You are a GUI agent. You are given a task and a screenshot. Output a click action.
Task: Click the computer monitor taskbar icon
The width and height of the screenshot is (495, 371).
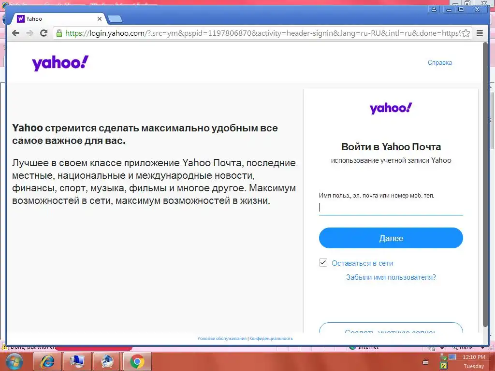tap(77, 361)
